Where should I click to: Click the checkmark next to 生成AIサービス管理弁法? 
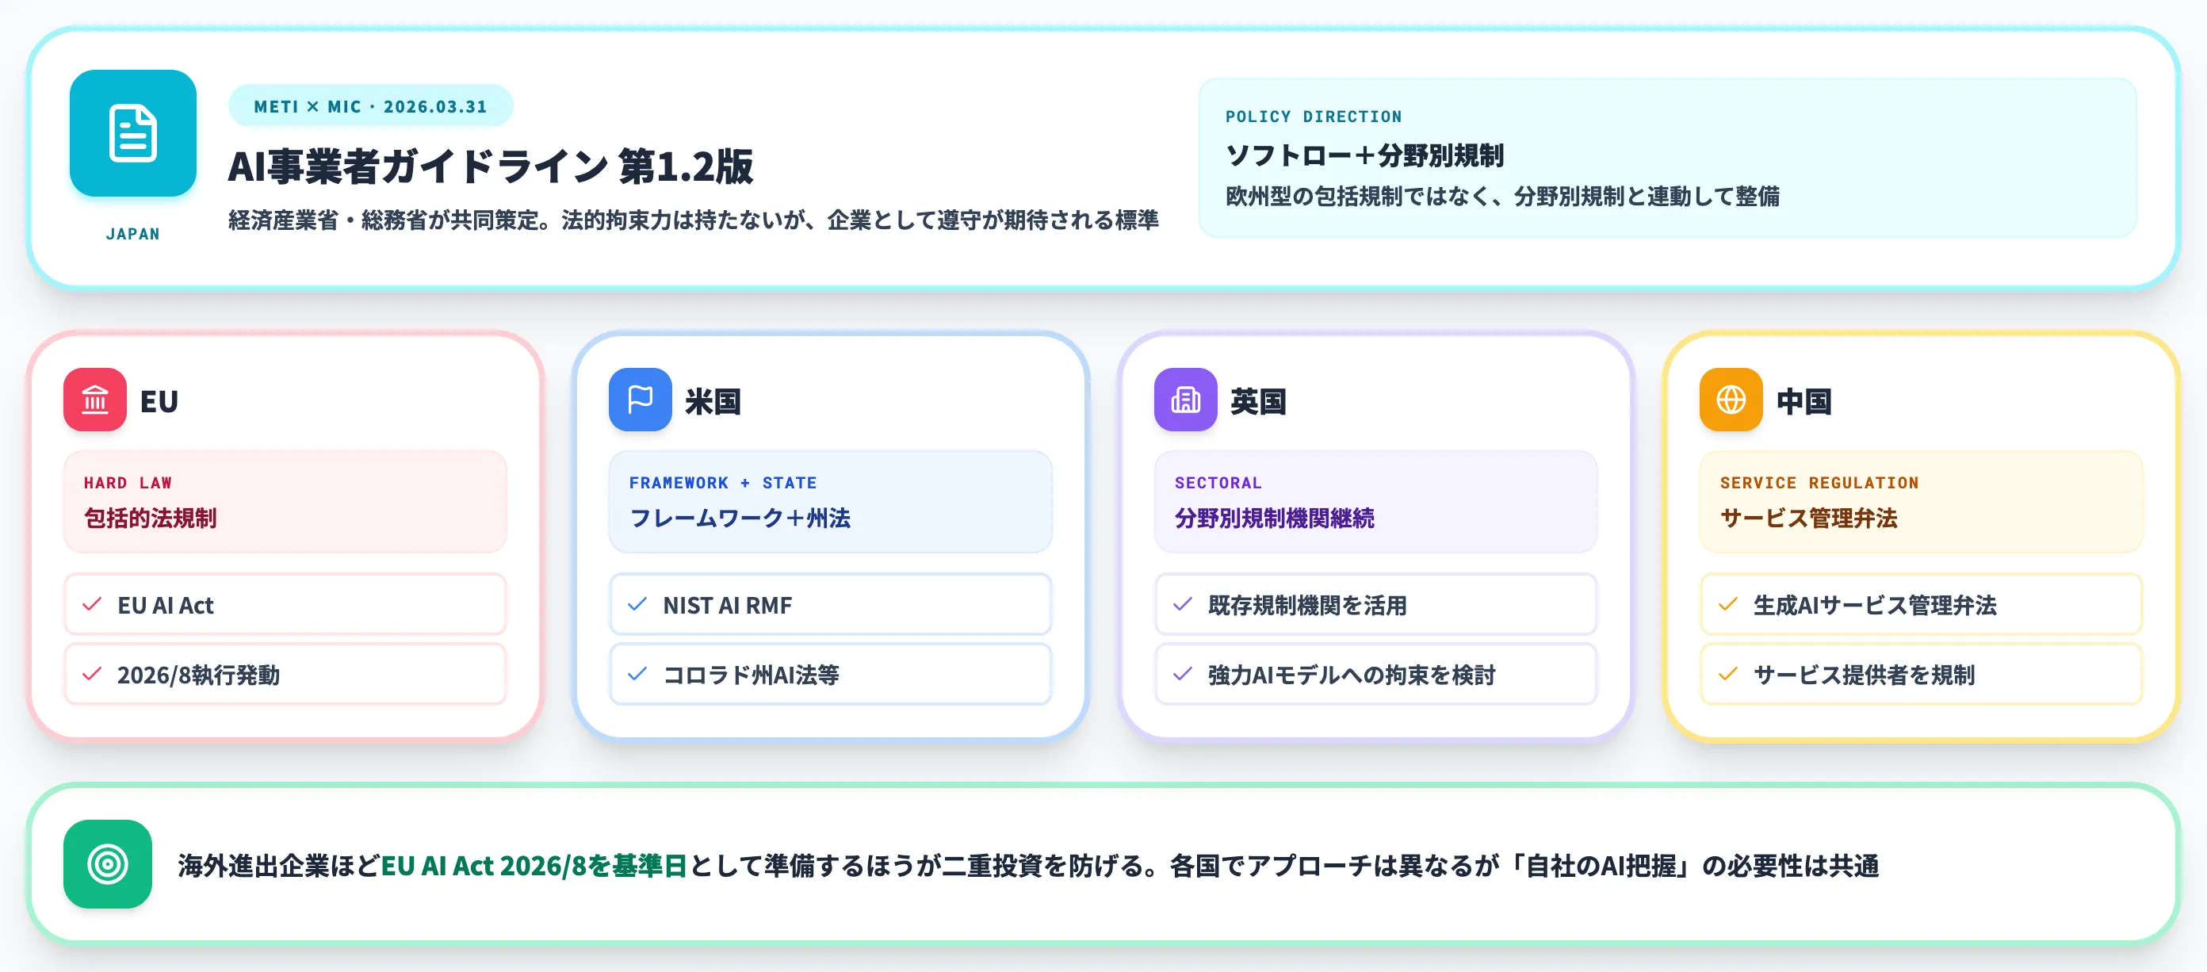[1728, 604]
